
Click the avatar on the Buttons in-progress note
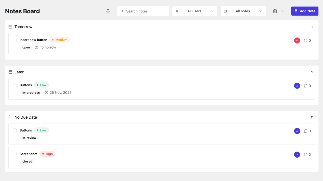(x=297, y=86)
